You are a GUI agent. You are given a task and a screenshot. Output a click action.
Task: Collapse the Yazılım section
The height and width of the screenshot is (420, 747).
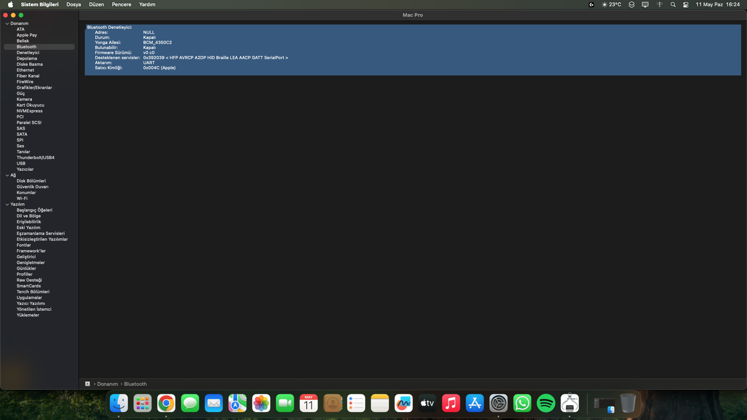coord(7,205)
